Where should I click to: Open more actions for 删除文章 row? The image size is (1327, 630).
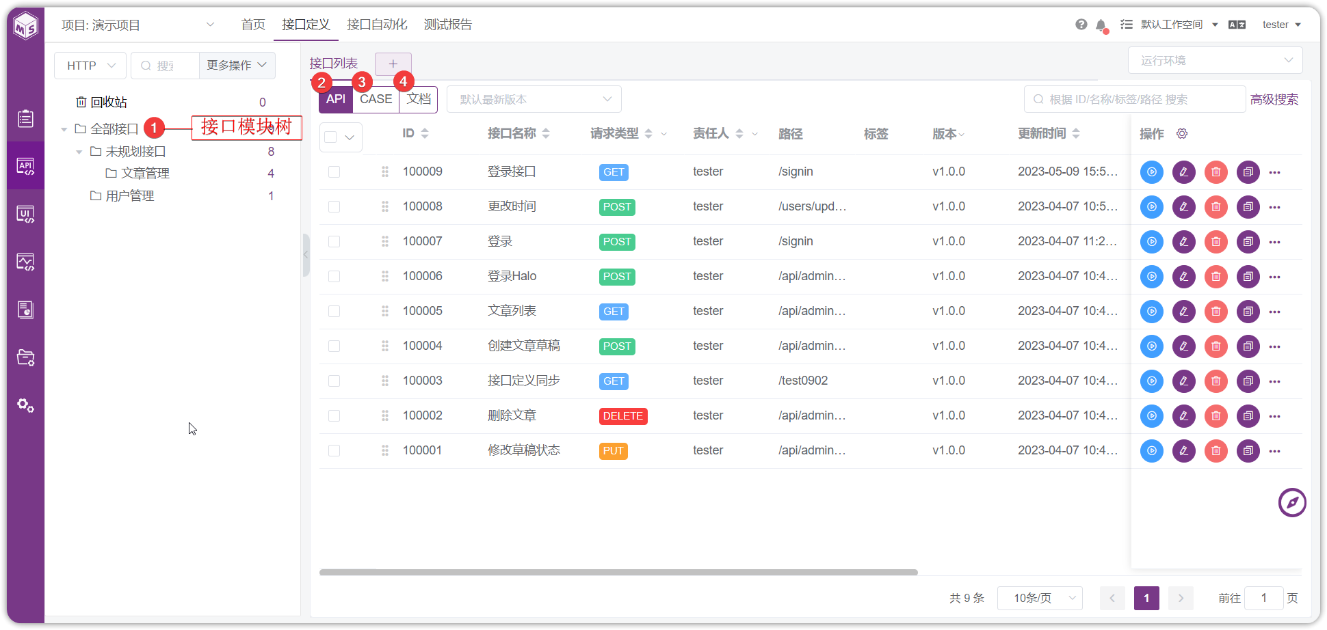pyautogui.click(x=1274, y=416)
